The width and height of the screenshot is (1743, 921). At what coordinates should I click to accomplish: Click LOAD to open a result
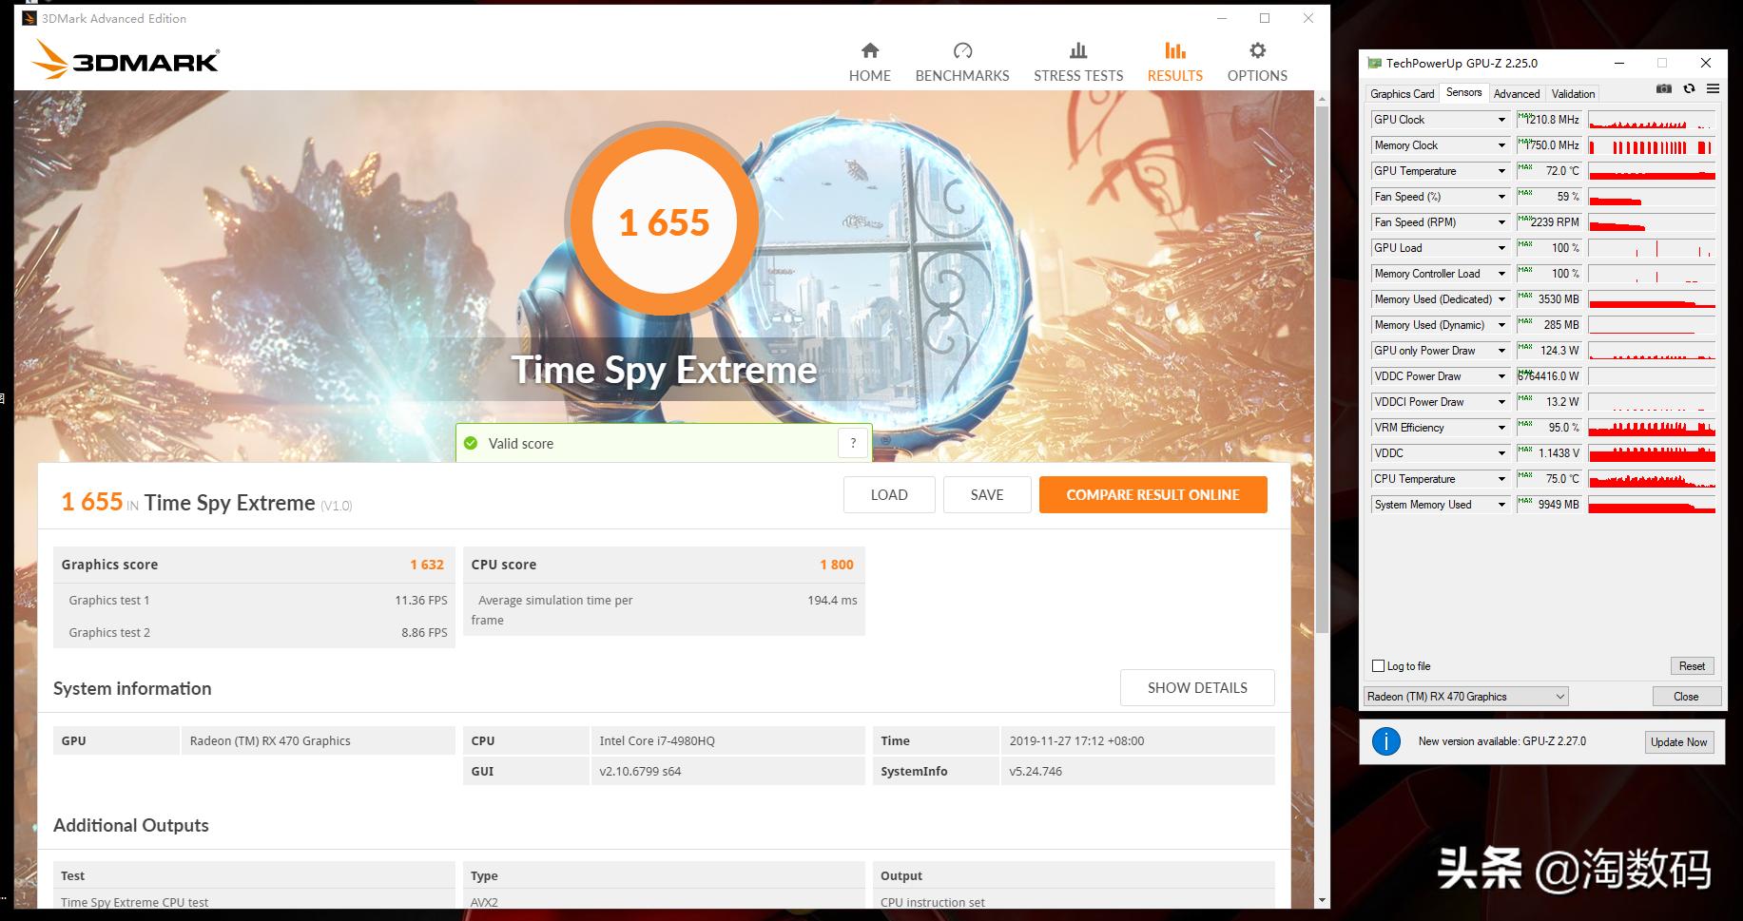click(889, 494)
